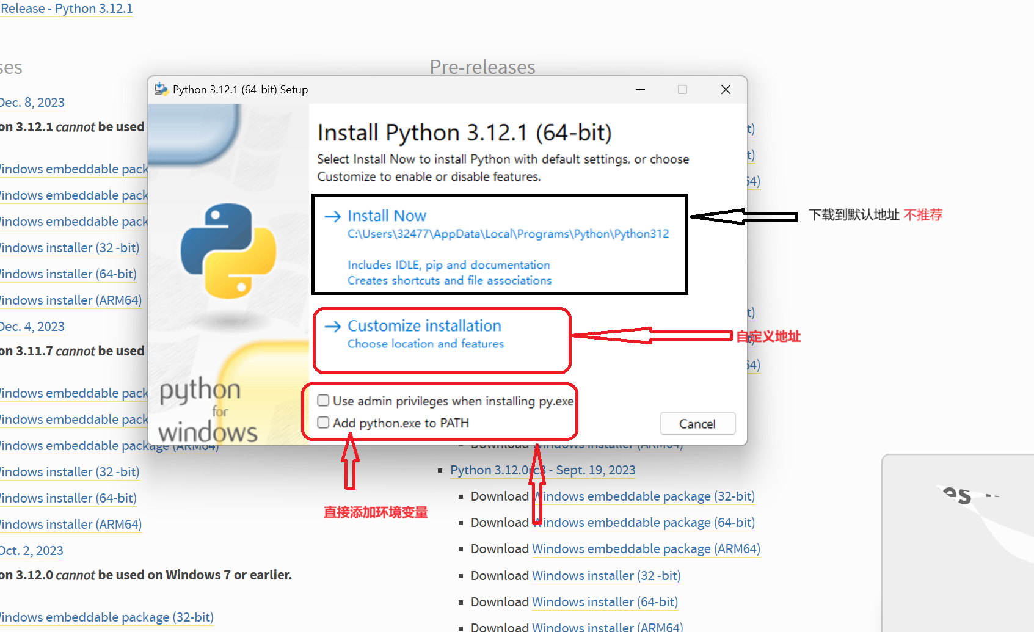Click 'Includes IDLE, pip and documentation' text
1034x632 pixels.
[x=449, y=265]
